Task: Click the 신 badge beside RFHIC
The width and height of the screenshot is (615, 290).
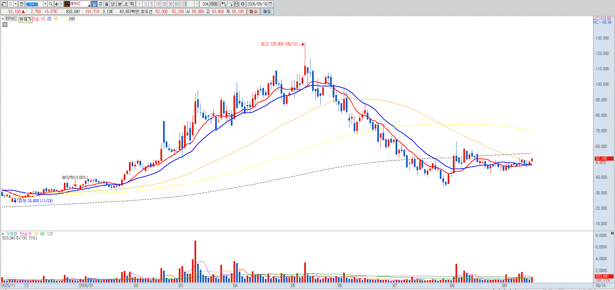Action: (67, 4)
